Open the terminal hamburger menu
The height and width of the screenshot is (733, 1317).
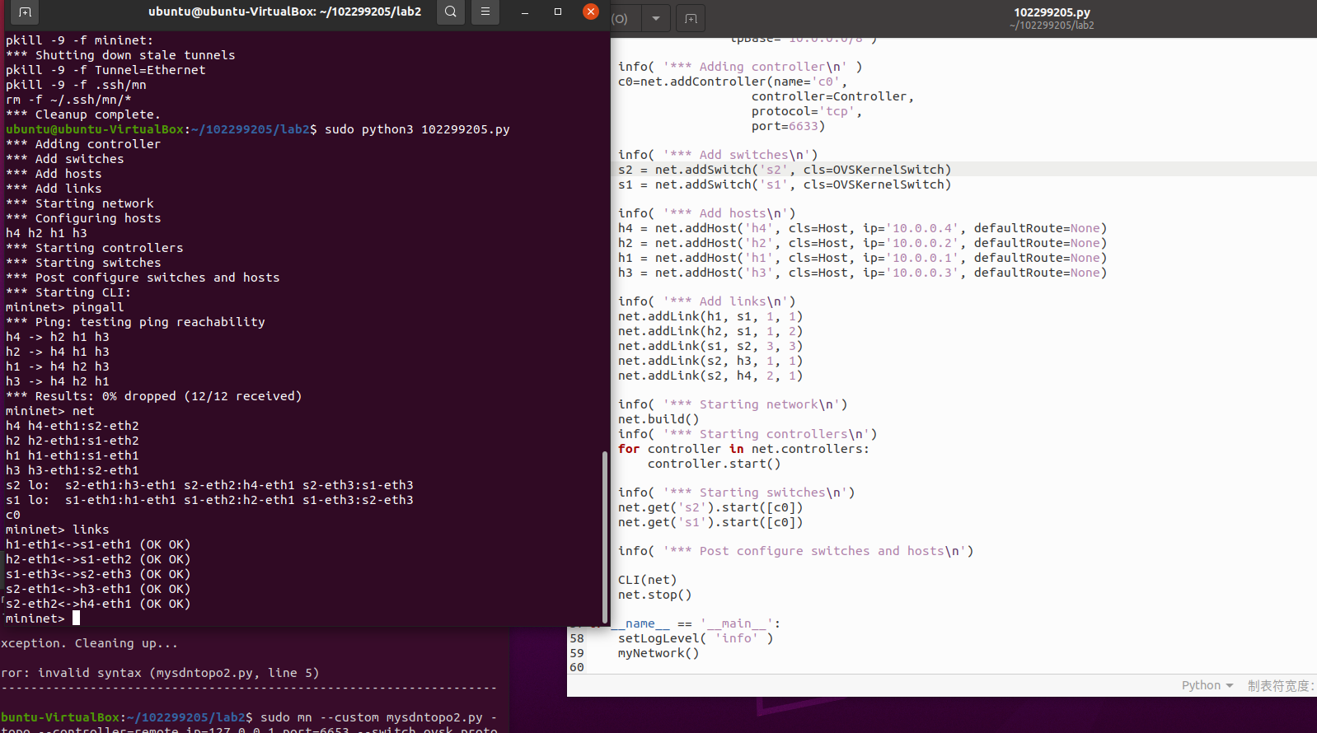[485, 12]
